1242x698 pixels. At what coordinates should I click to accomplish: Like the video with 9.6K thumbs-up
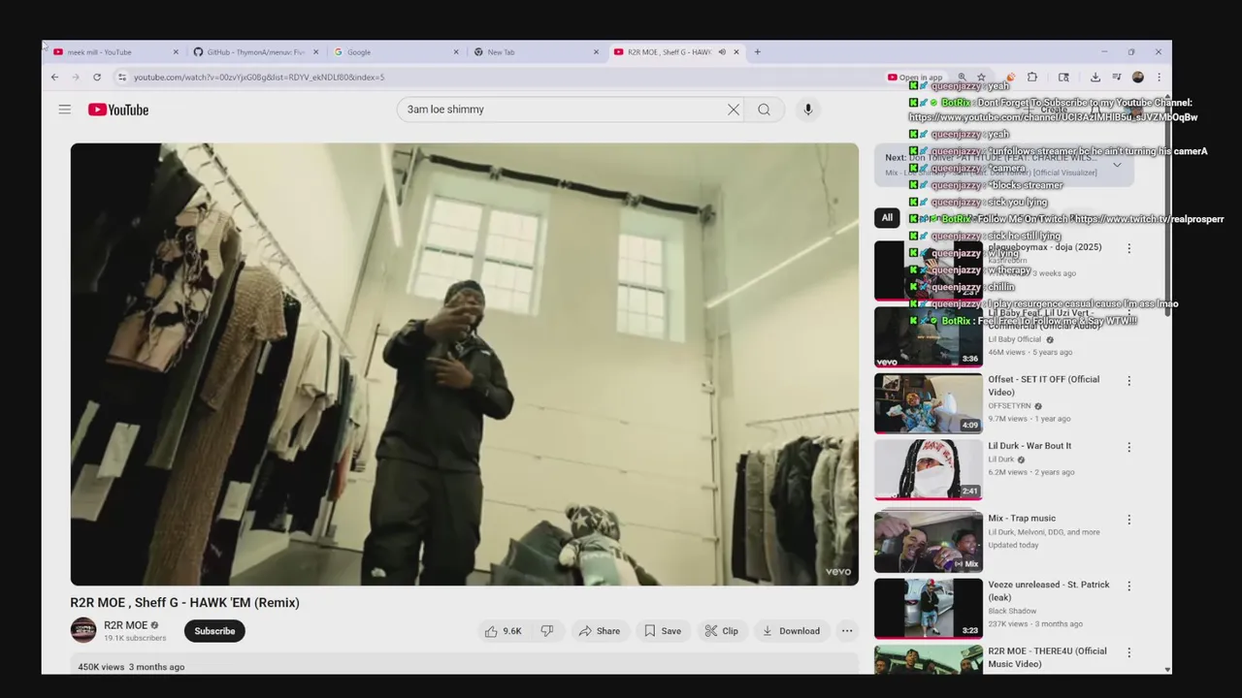[x=504, y=631]
